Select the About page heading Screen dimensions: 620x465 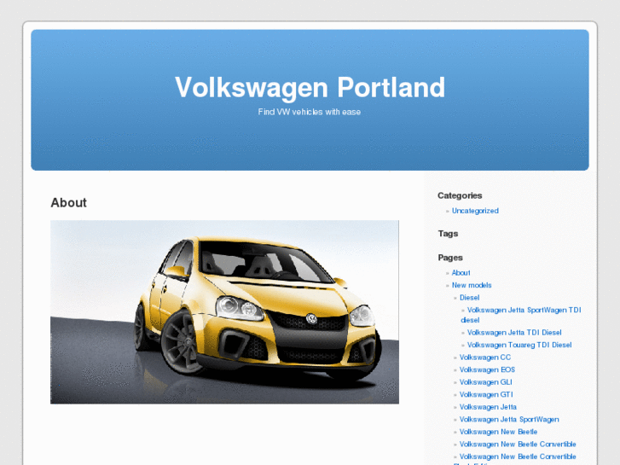(68, 202)
